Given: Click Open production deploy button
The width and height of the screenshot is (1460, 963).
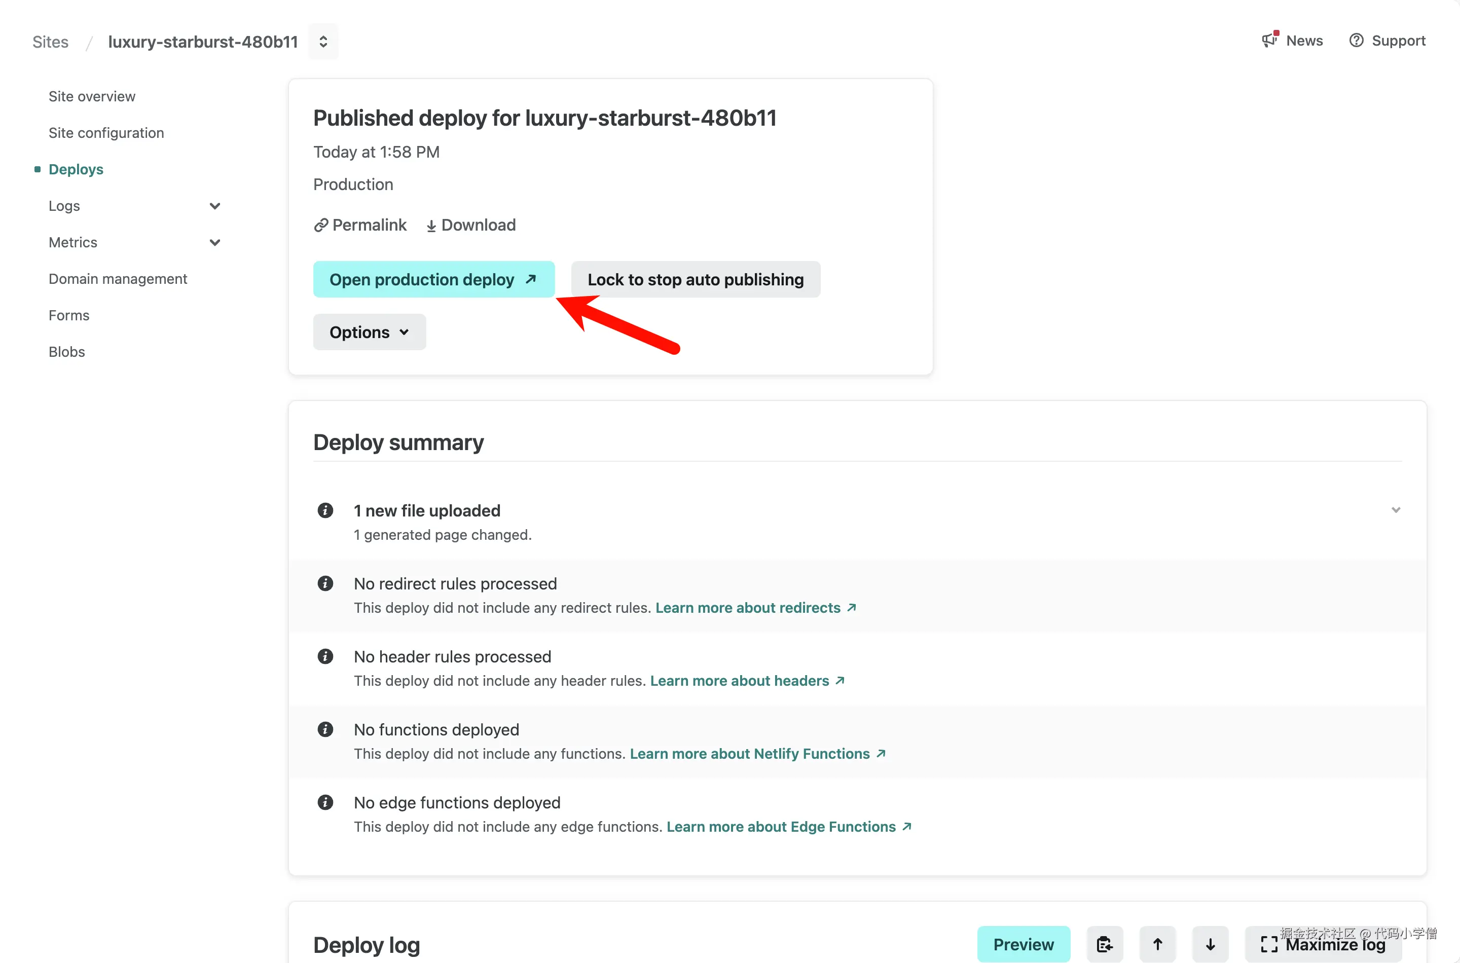Looking at the screenshot, I should [x=433, y=279].
